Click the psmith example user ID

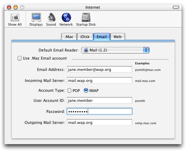click(x=140, y=101)
